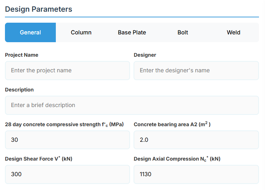
Task: Click the 'Design Shear Force V*' label
Action: coord(39,159)
